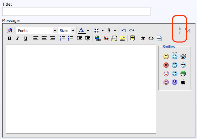The height and width of the screenshot is (139, 197).
Task: Align text right
Action: [52, 38]
